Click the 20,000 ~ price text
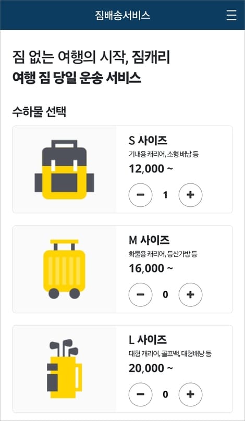 [x=151, y=368]
